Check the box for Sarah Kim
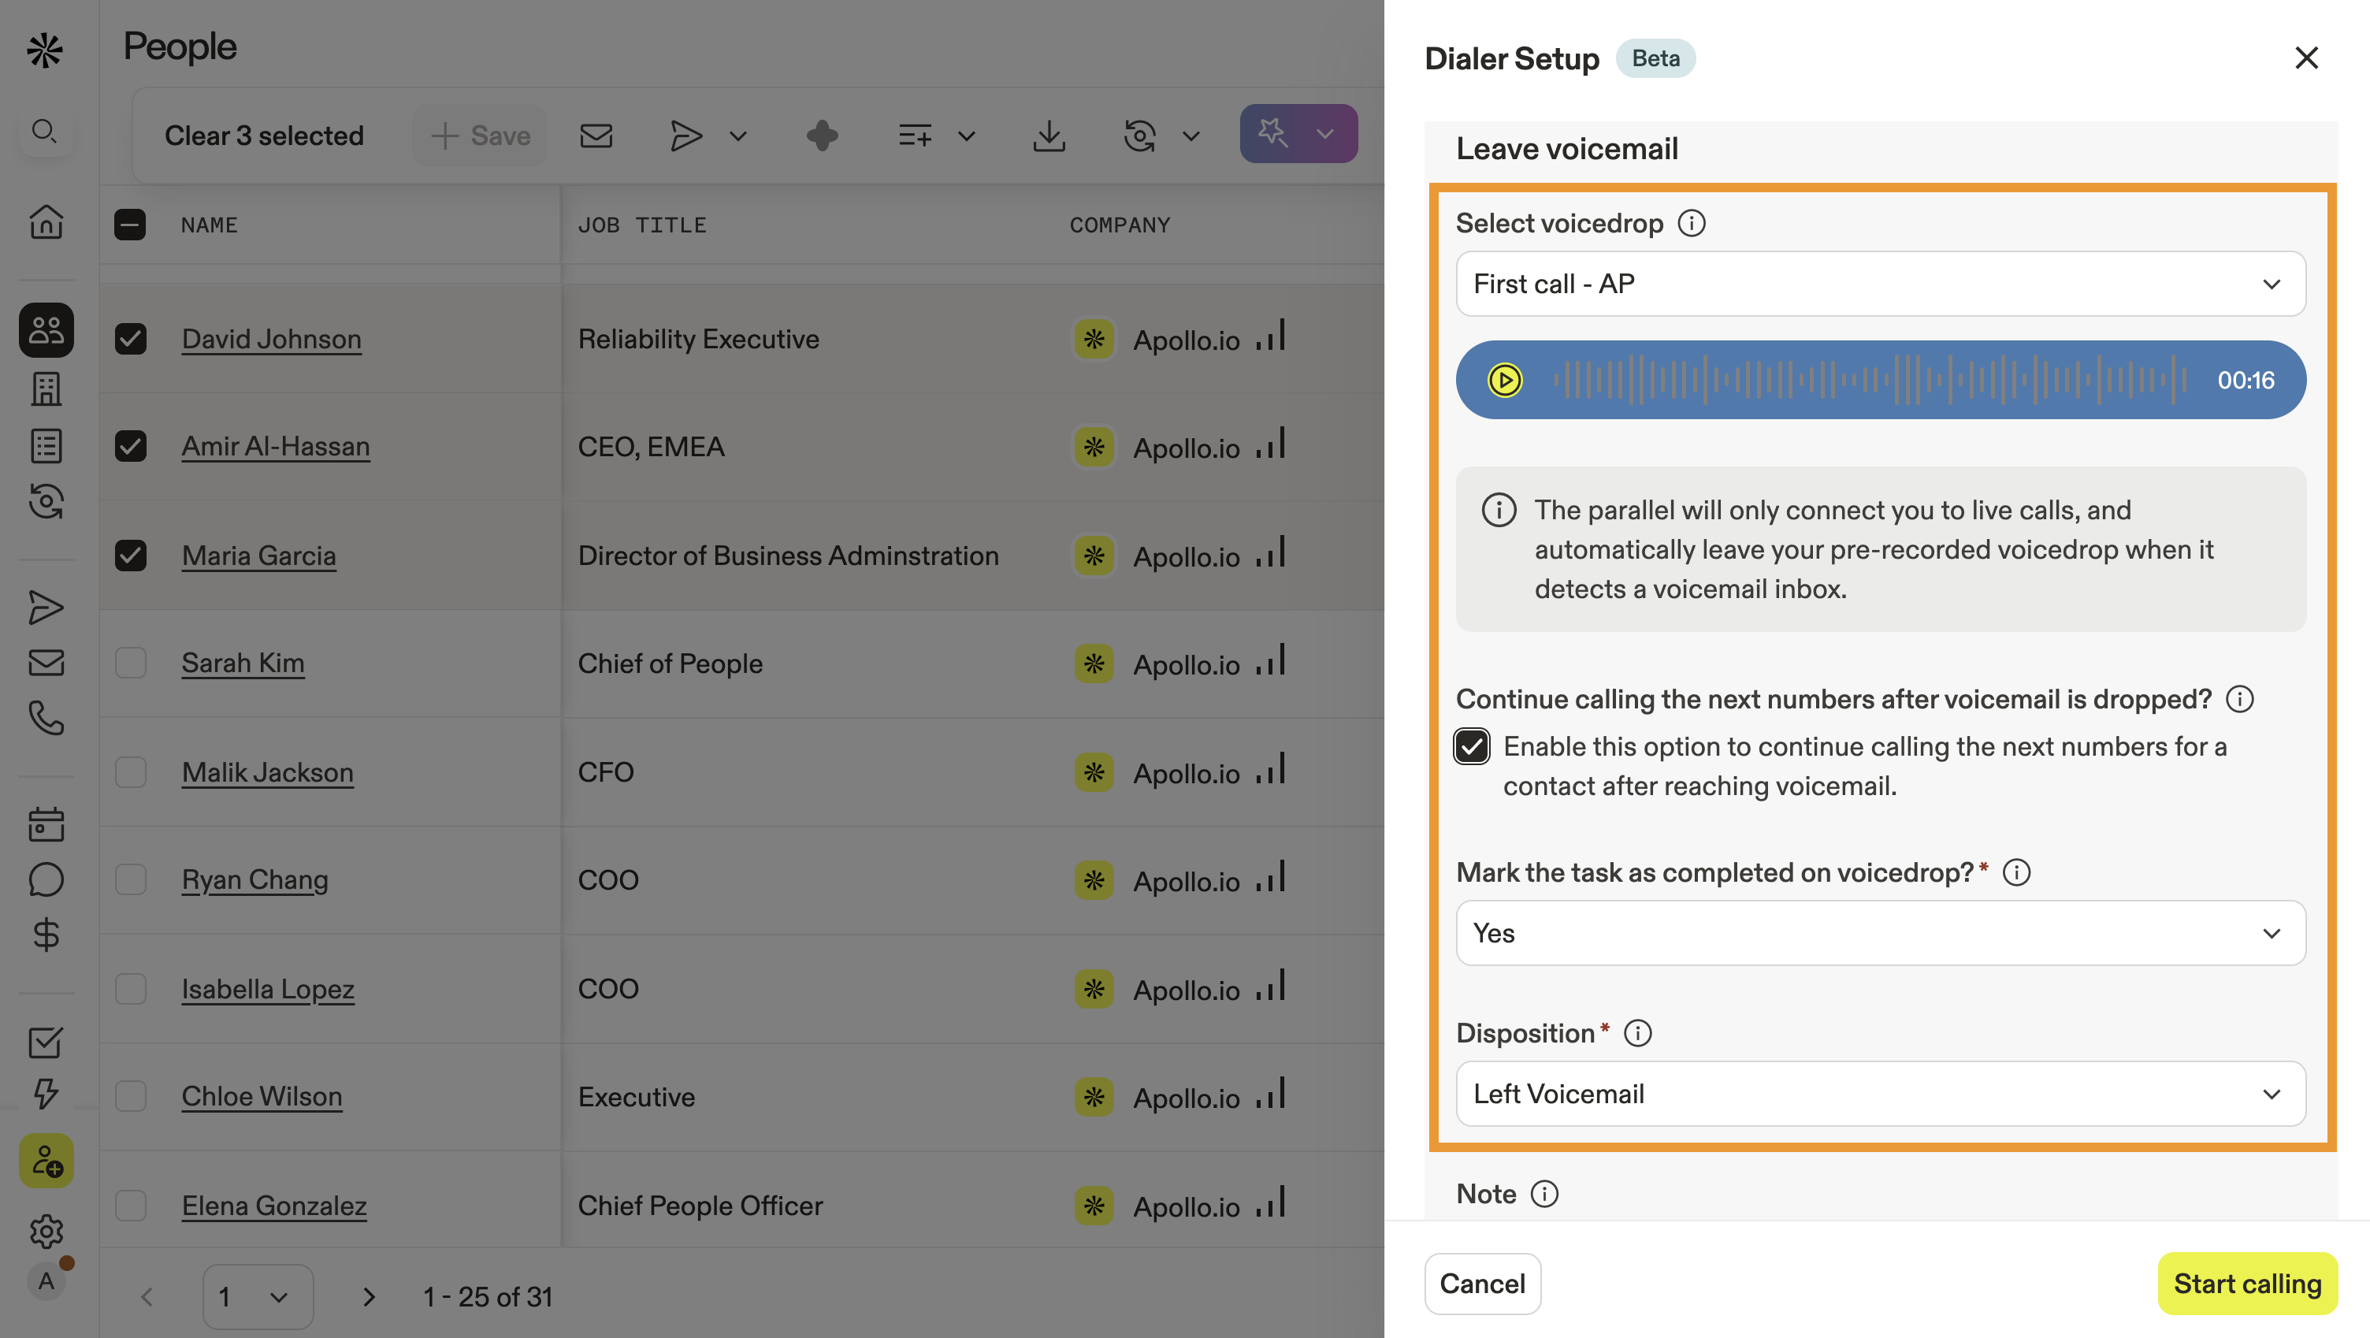Viewport: 2370px width, 1338px height. [x=131, y=663]
